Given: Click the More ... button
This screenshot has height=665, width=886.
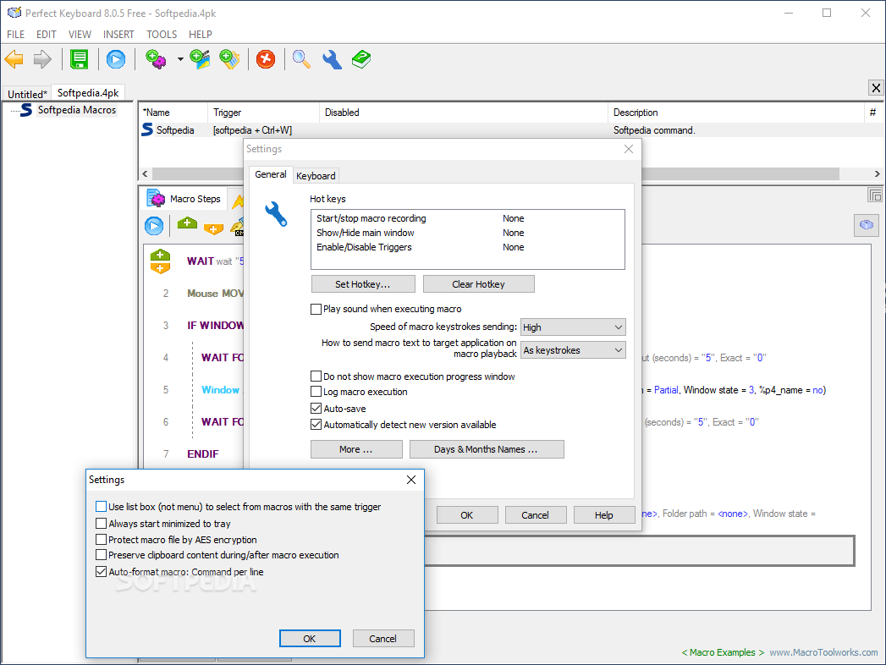Looking at the screenshot, I should tap(356, 449).
